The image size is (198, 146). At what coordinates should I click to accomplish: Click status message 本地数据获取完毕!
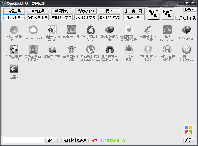point(114,140)
